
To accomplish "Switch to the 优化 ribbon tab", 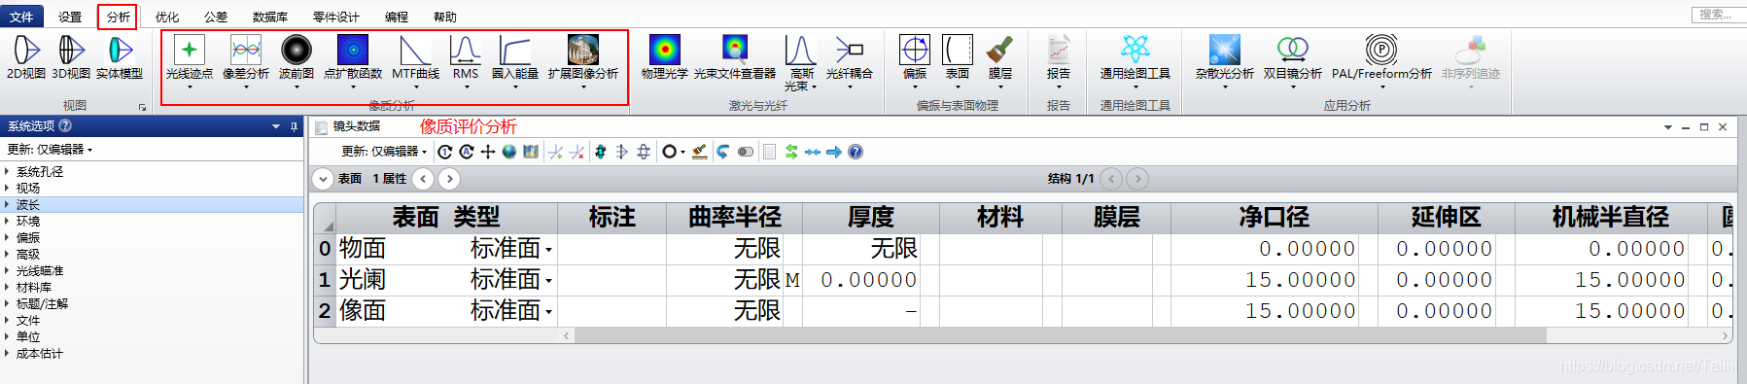I will [x=167, y=17].
